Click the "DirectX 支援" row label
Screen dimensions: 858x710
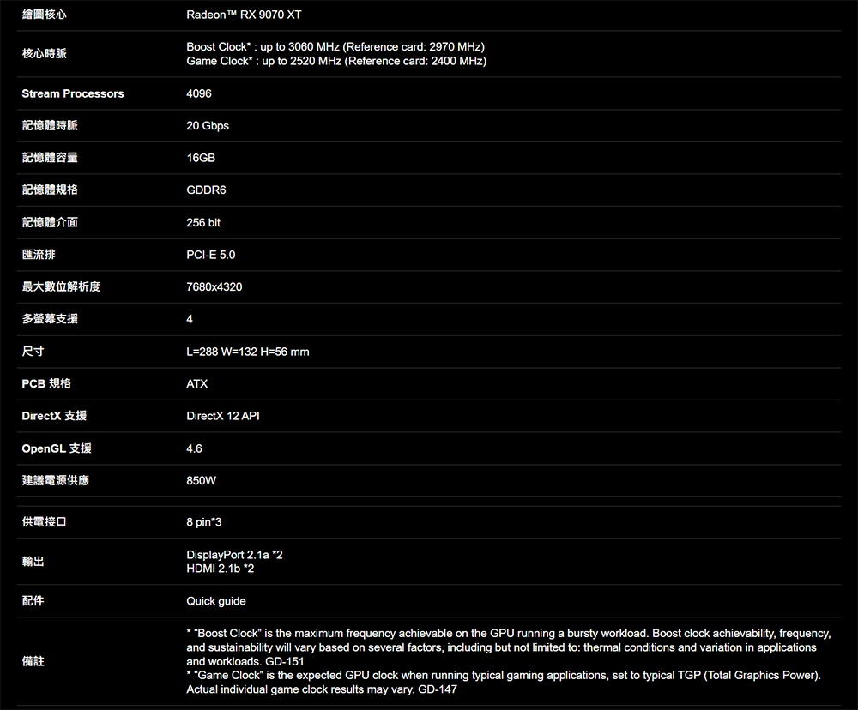click(x=54, y=416)
